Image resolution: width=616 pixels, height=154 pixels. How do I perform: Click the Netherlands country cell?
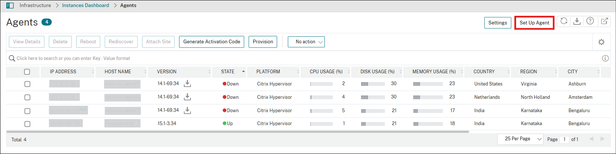[487, 97]
